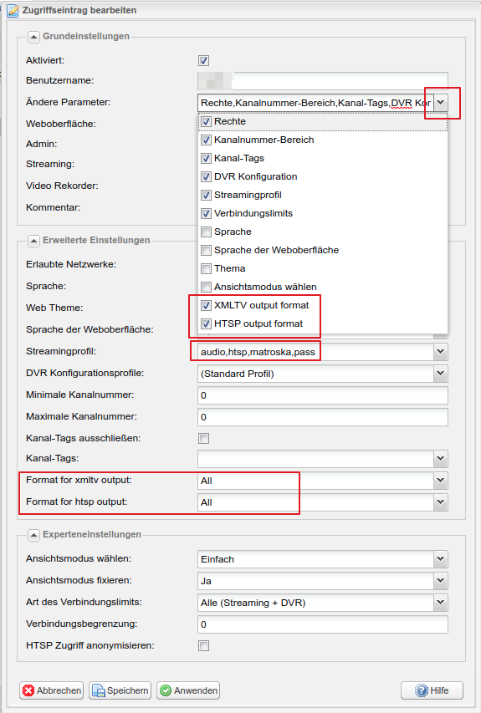Click the Minimale Kanalnummer input field

click(323, 395)
